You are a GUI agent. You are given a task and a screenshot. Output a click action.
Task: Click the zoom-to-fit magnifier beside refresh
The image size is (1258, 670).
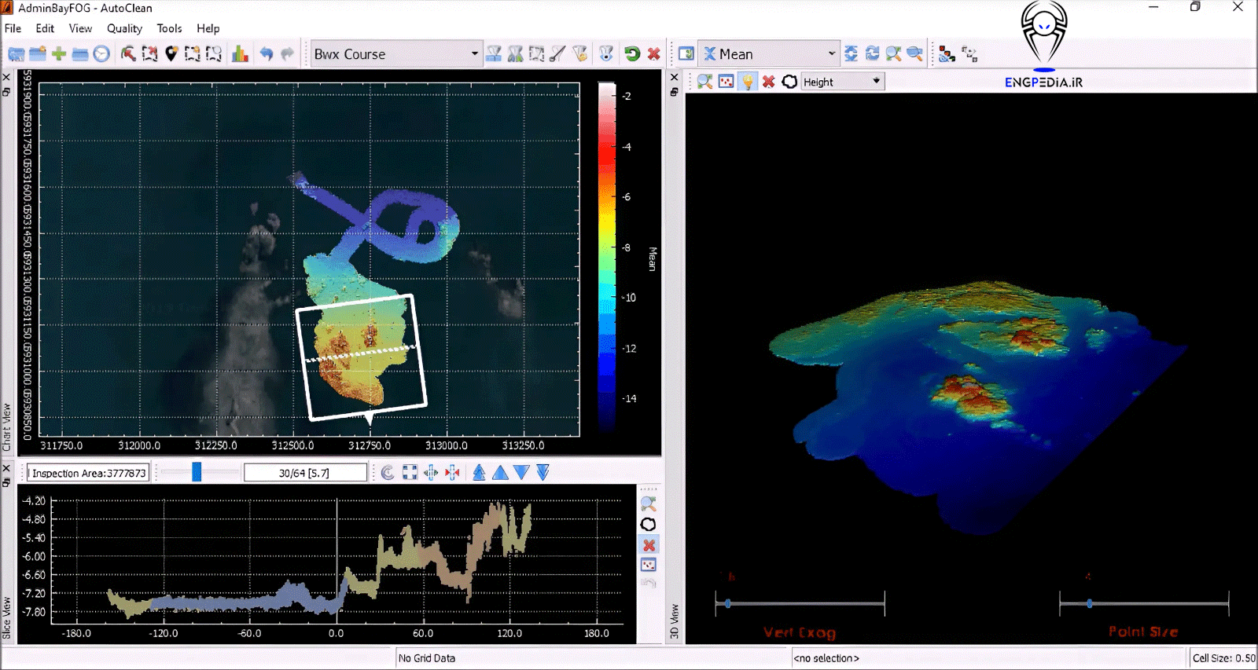[x=893, y=54]
